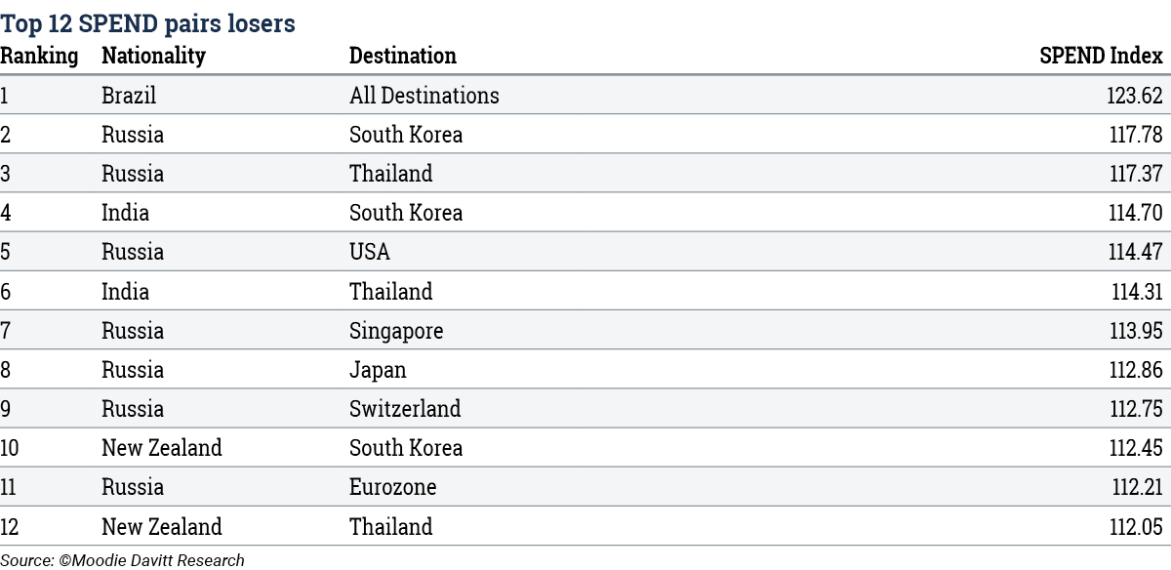The width and height of the screenshot is (1171, 570).
Task: Click the Ranking column header
Action: click(x=39, y=56)
